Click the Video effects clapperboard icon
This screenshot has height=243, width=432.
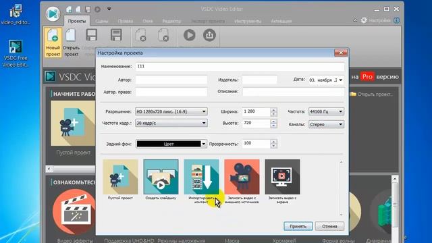pos(74,212)
